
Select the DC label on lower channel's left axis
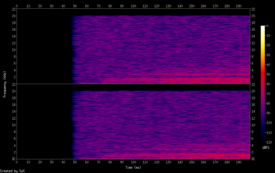tap(13, 159)
